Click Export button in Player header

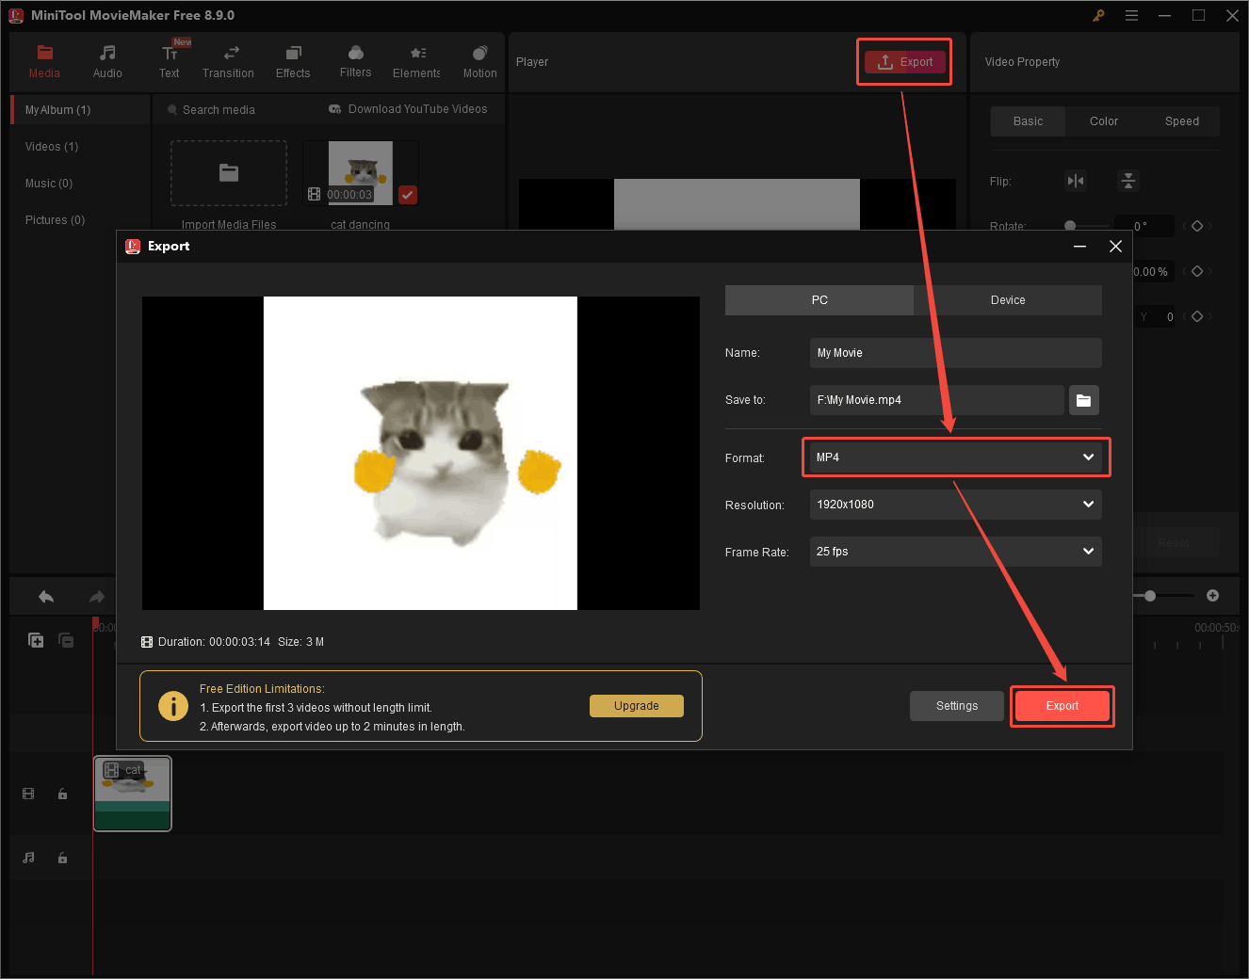[x=905, y=62]
